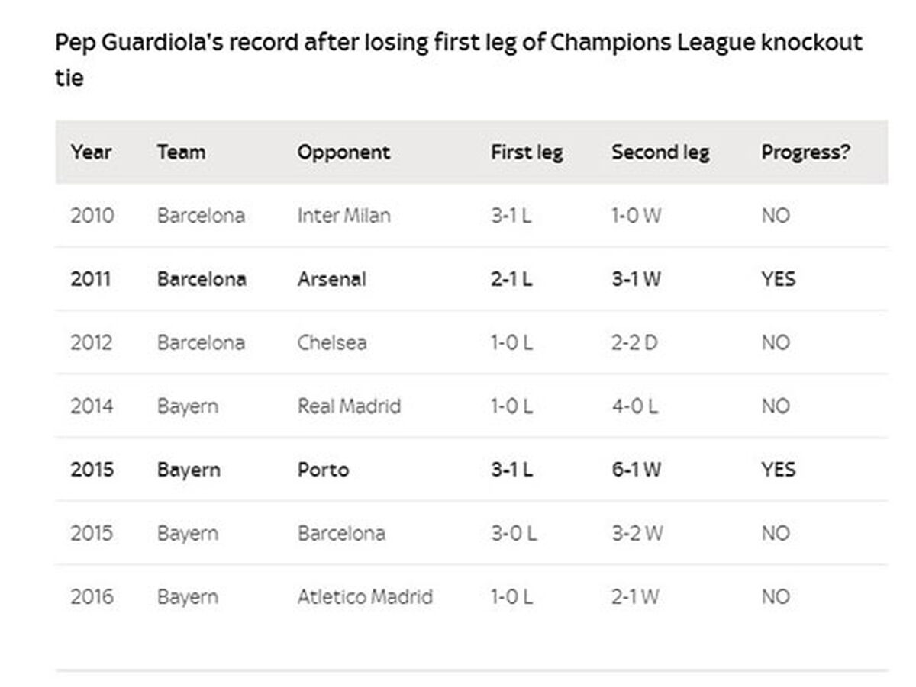Click the First leg column header
The height and width of the screenshot is (687, 916).
(527, 152)
